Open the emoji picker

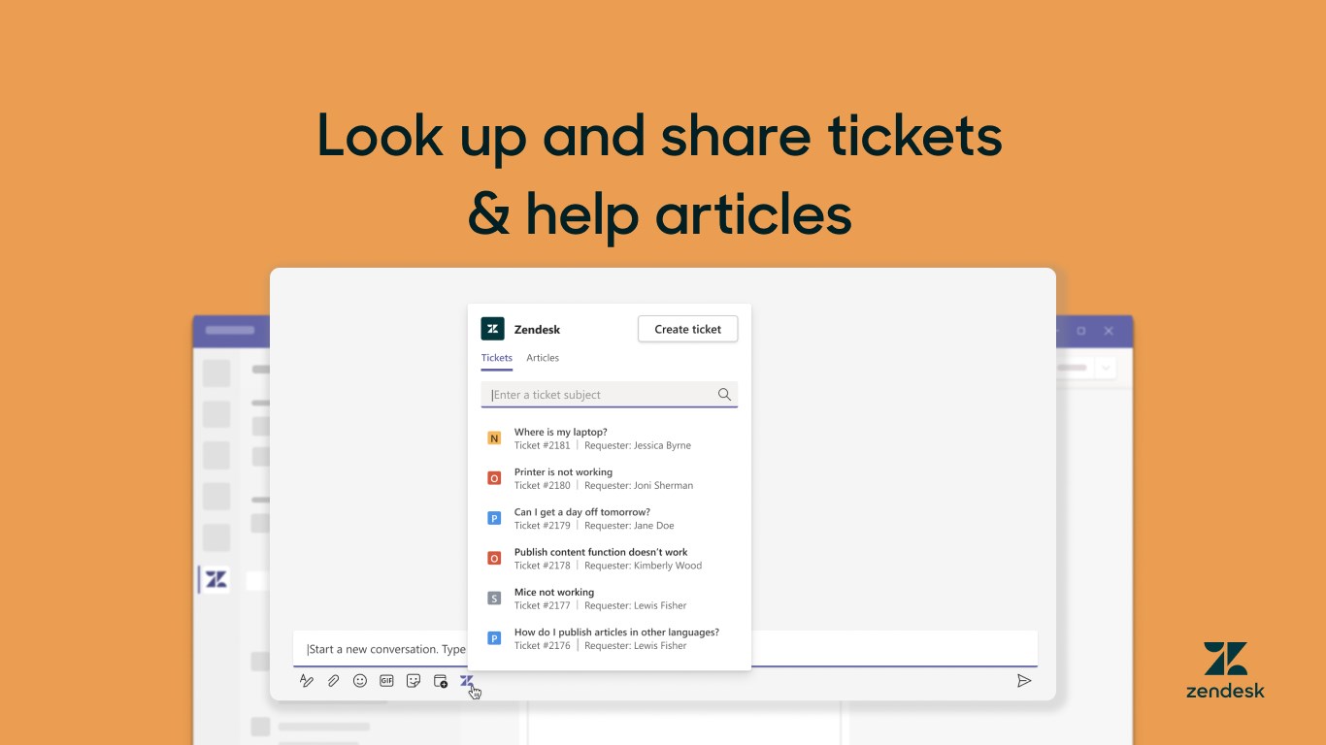pyautogui.click(x=360, y=681)
